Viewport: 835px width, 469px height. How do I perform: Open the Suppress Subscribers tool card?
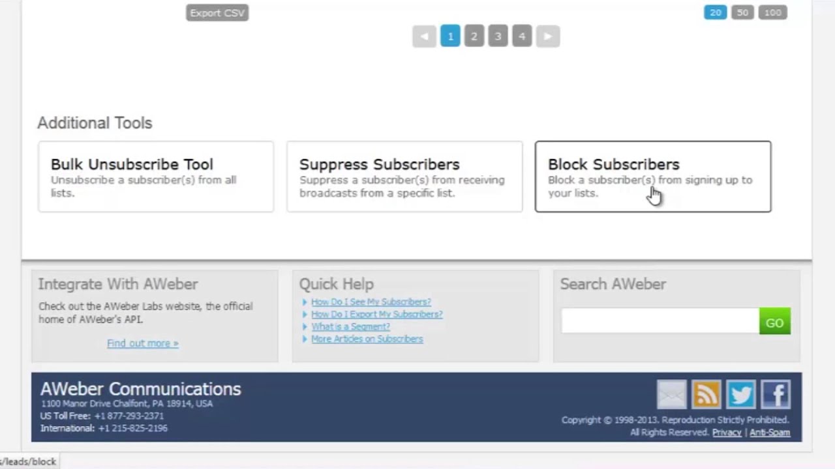click(x=404, y=177)
